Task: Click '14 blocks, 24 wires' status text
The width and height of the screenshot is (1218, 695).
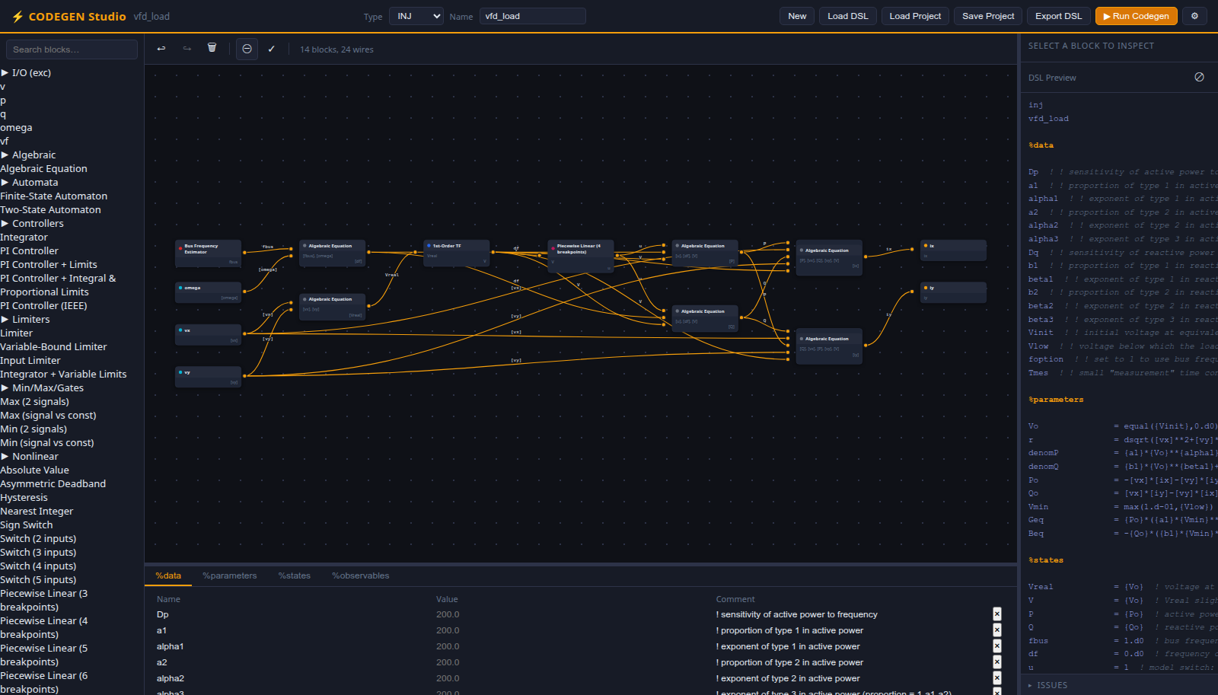Action: [336, 49]
